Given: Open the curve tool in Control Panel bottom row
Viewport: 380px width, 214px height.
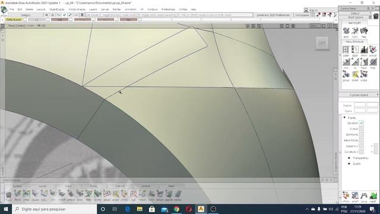Looking at the screenshot, I should (364, 197).
